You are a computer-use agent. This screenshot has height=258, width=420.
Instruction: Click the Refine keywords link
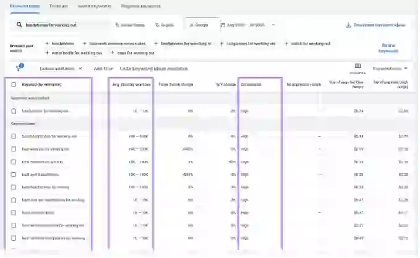[x=388, y=48]
